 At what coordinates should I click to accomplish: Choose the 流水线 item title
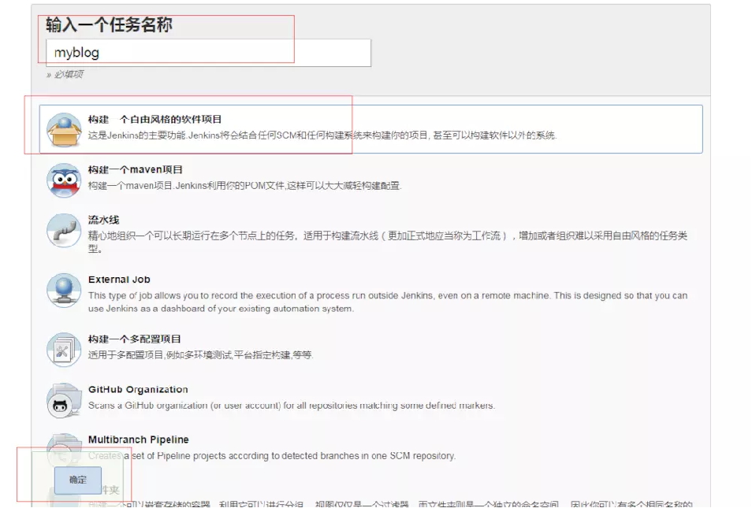coord(103,220)
